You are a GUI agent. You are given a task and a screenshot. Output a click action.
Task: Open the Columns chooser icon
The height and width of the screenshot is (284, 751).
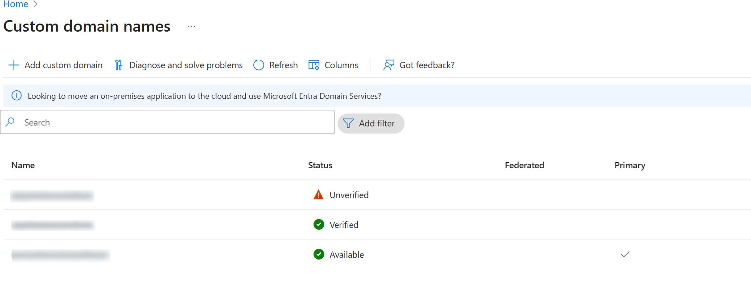click(314, 65)
